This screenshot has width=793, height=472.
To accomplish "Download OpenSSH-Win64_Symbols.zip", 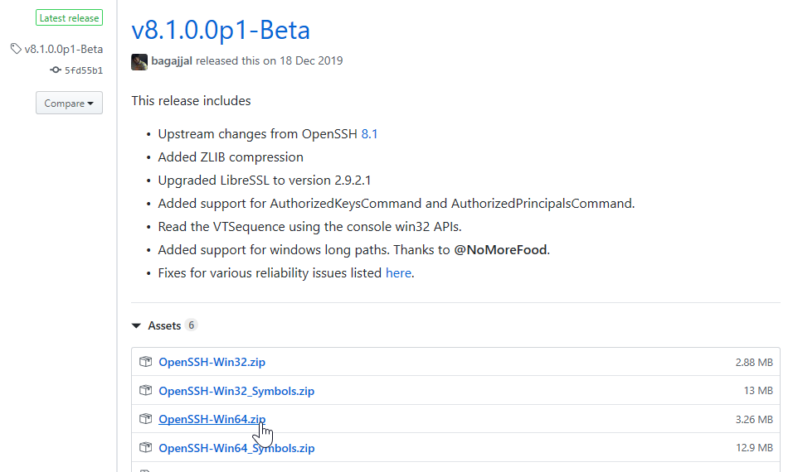I will [236, 448].
